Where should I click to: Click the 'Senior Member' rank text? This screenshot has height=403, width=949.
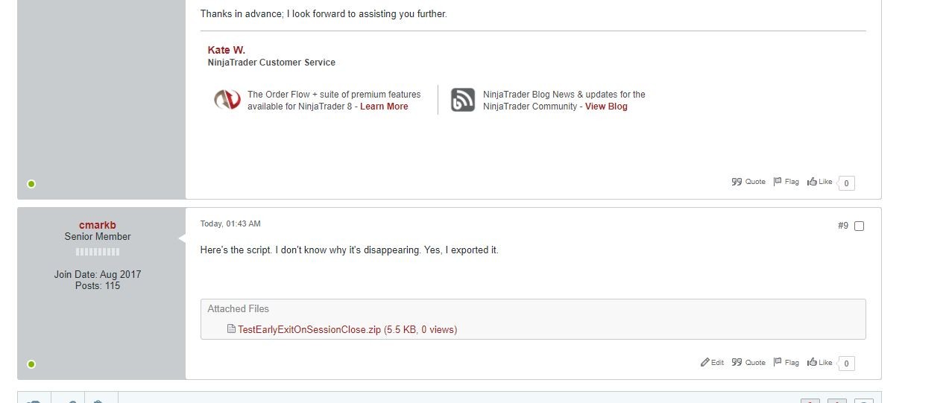pyautogui.click(x=98, y=237)
